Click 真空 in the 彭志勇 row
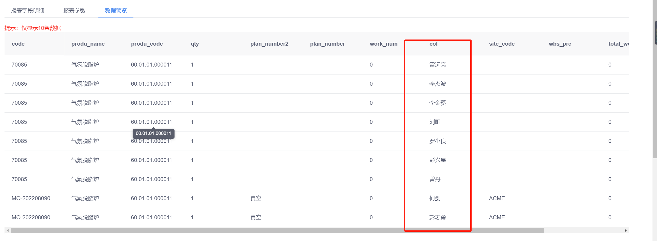Screen dimensions: 657x241 pyautogui.click(x=256, y=217)
